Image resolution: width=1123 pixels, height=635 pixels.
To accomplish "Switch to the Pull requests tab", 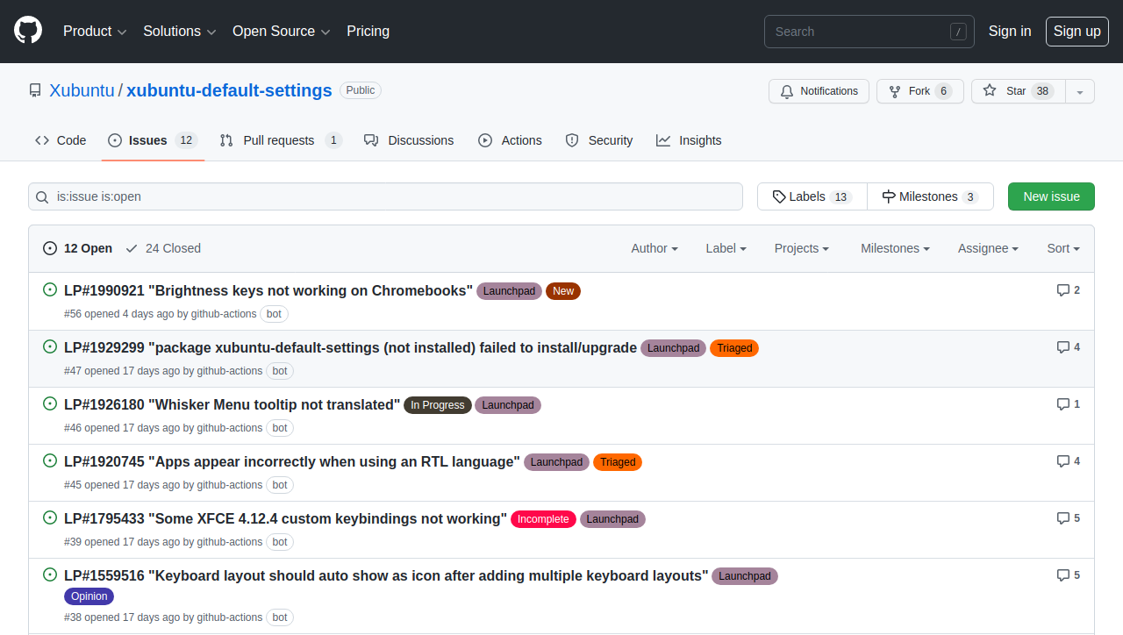I will [x=277, y=140].
